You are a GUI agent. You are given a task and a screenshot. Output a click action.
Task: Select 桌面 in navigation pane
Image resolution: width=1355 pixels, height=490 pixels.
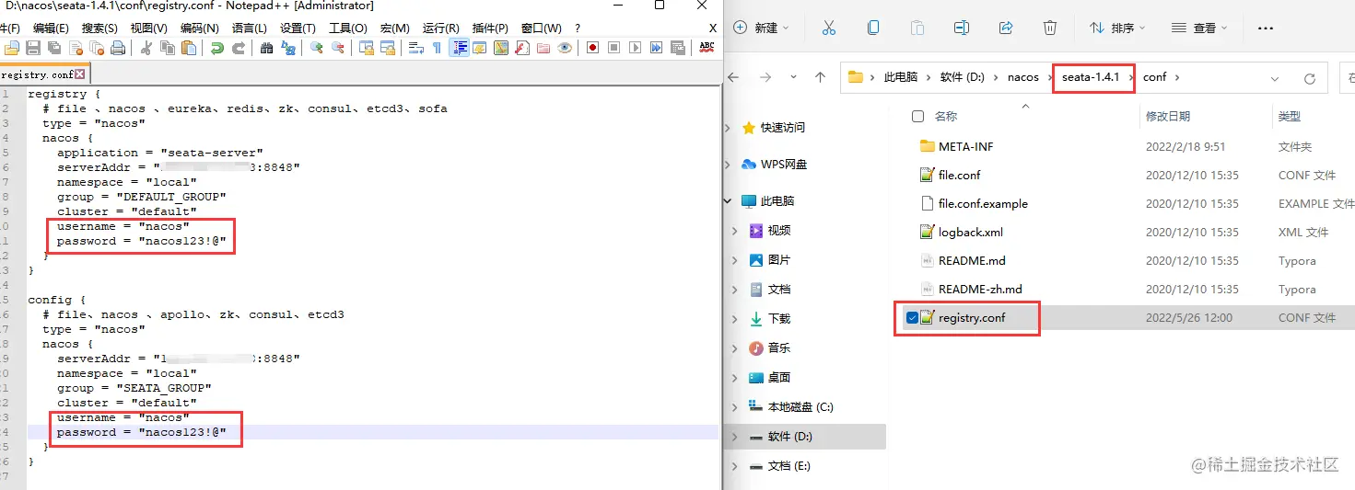point(779,377)
